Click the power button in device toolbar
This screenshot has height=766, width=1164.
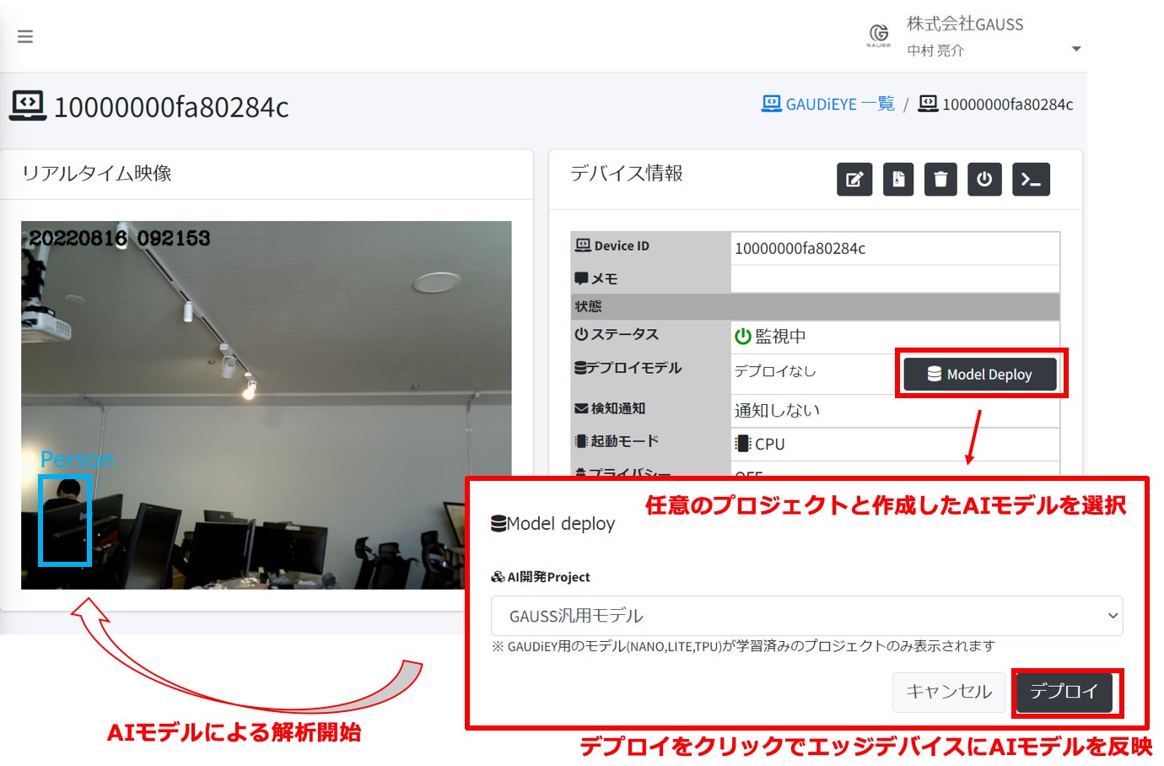pos(984,179)
